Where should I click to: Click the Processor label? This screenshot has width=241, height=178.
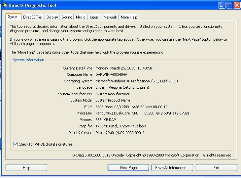(85, 113)
